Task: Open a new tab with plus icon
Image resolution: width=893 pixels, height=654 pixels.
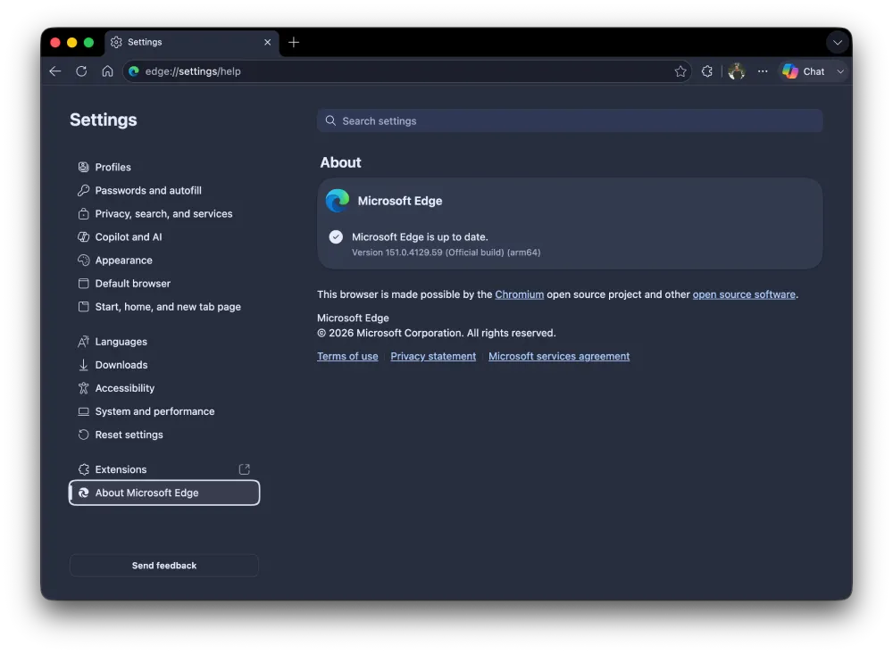Action: tap(293, 42)
